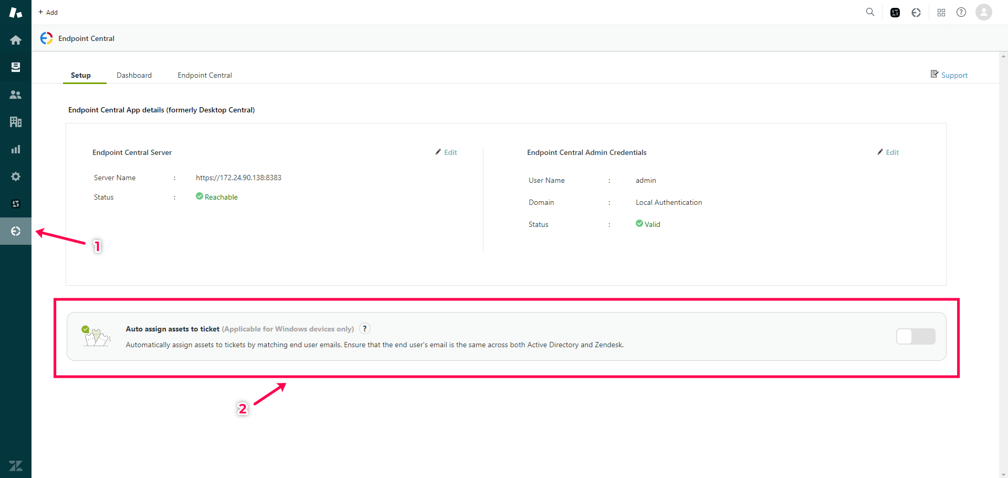The image size is (1008, 478).
Task: Click the Zendesk logo at the sidebar bottom
Action: tap(16, 465)
